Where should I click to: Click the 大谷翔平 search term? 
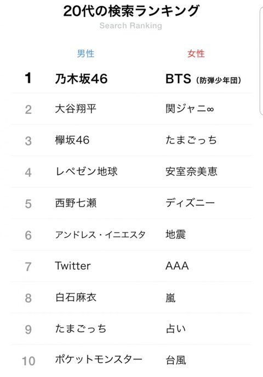(x=76, y=108)
